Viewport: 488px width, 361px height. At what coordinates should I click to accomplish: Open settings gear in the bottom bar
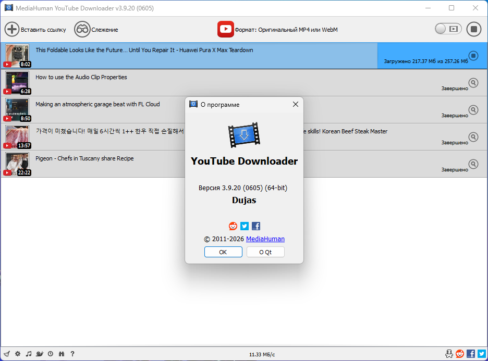pyautogui.click(x=18, y=354)
